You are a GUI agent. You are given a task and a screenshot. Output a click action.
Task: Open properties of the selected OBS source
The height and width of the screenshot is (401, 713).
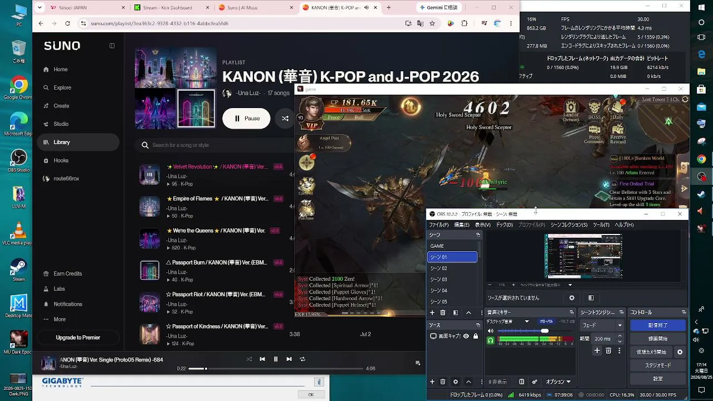456,382
